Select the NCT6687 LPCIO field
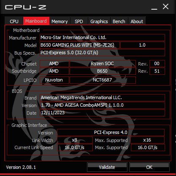The height and width of the screenshot is (176, 176). click(x=103, y=80)
